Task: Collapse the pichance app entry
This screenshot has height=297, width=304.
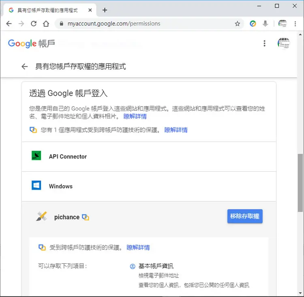Action: tap(124, 217)
